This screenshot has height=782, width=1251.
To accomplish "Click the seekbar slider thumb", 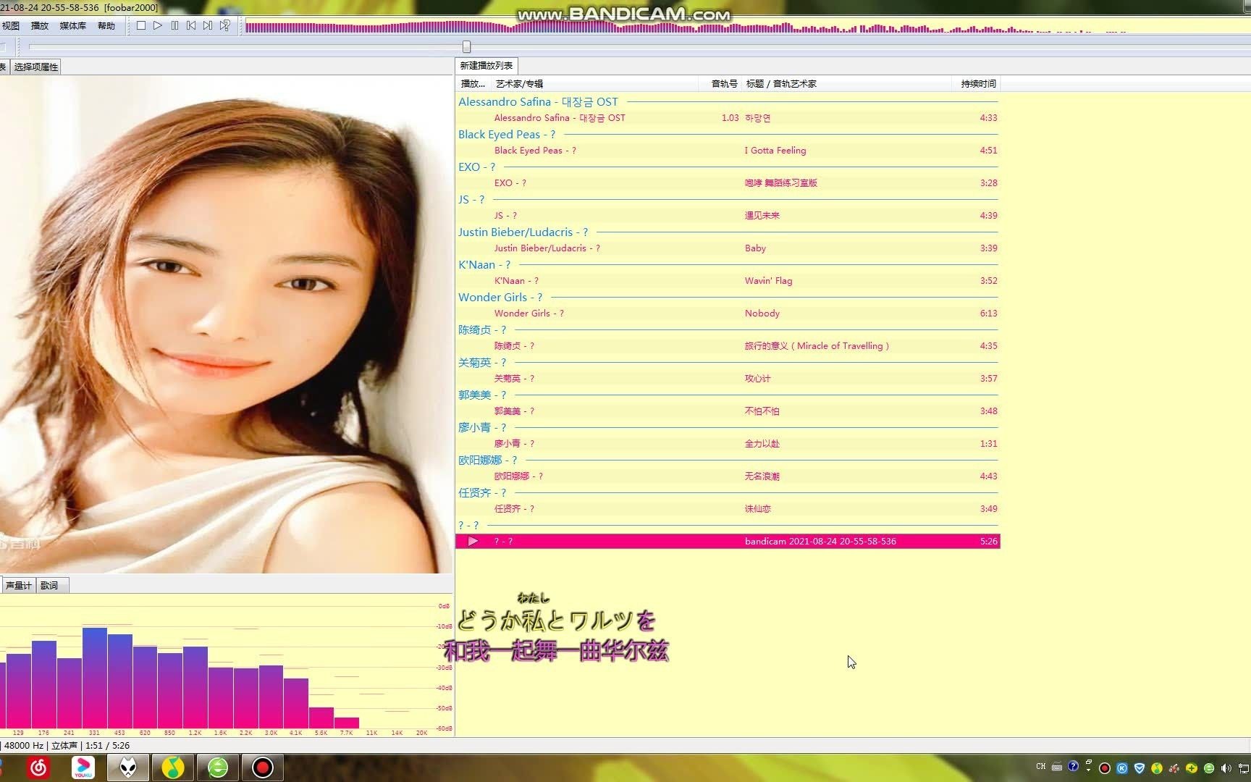I will (467, 46).
